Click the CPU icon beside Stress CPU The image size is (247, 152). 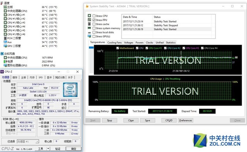pos(89,16)
